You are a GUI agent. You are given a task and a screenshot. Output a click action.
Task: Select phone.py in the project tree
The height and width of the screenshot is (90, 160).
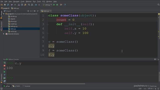tap(12, 21)
